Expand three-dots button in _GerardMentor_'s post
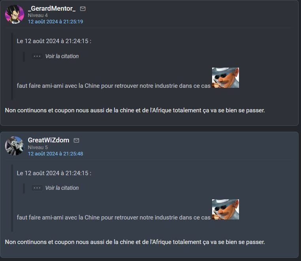Image resolution: width=301 pixels, height=261 pixels. pos(37,56)
